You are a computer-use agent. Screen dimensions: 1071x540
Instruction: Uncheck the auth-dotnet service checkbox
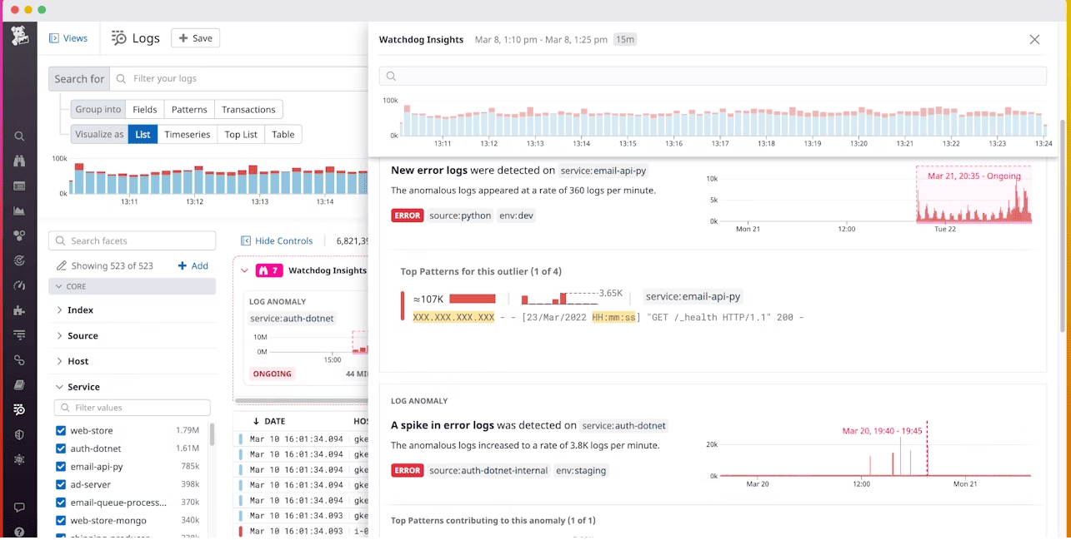click(61, 448)
